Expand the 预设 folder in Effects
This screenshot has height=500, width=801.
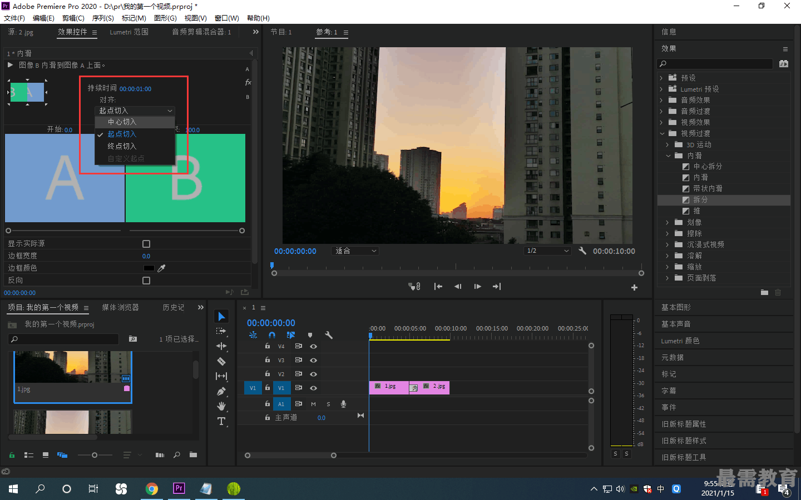[x=661, y=78]
